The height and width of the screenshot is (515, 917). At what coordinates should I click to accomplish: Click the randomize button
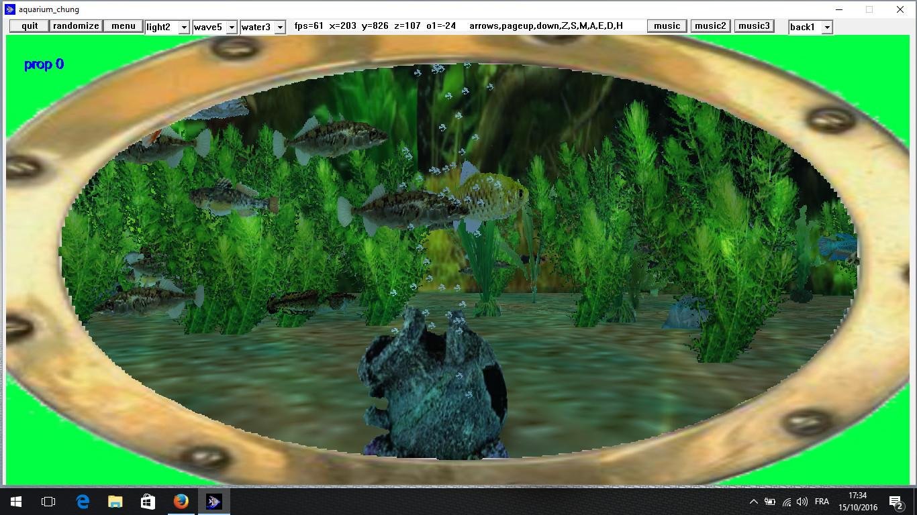[76, 25]
